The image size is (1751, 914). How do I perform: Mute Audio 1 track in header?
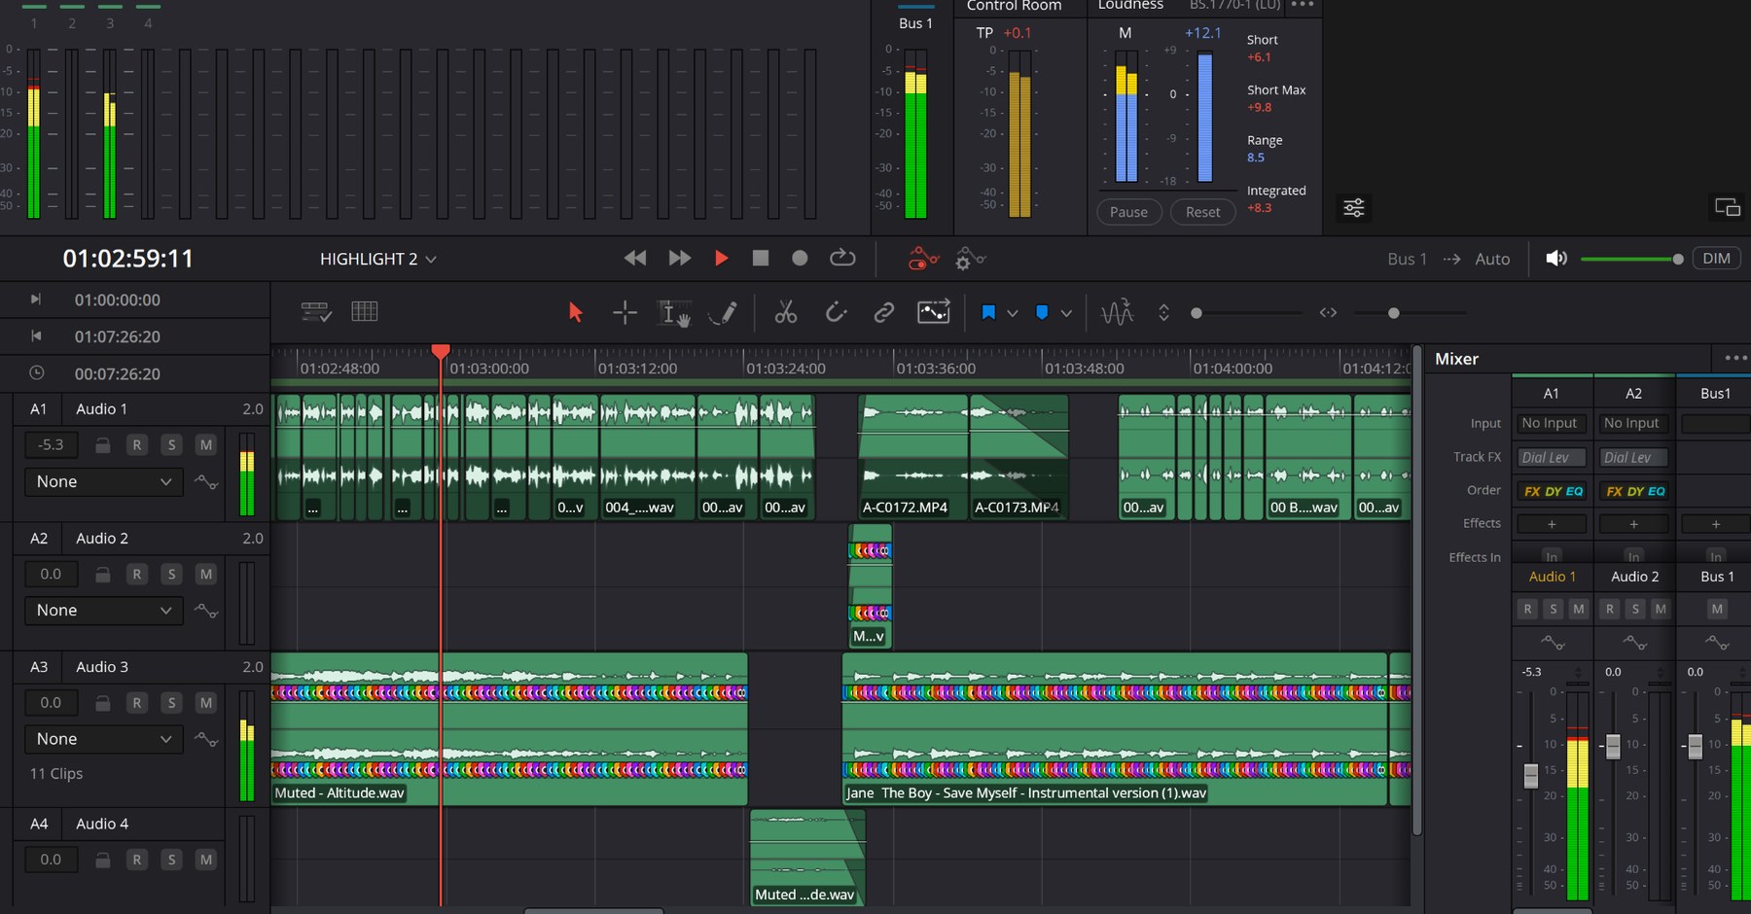pyautogui.click(x=205, y=445)
